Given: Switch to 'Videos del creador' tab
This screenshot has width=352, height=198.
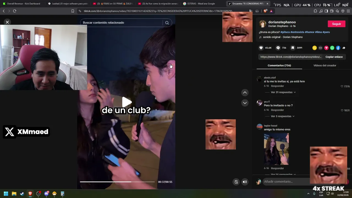Looking at the screenshot, I should click(x=325, y=65).
